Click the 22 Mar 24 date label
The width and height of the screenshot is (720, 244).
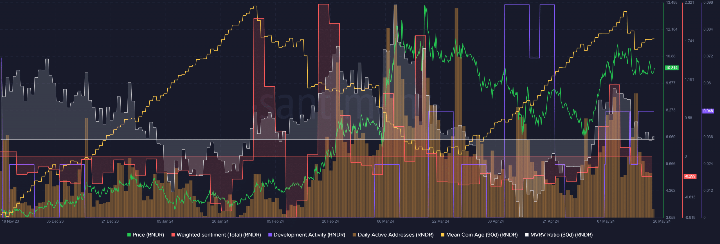[x=441, y=221]
